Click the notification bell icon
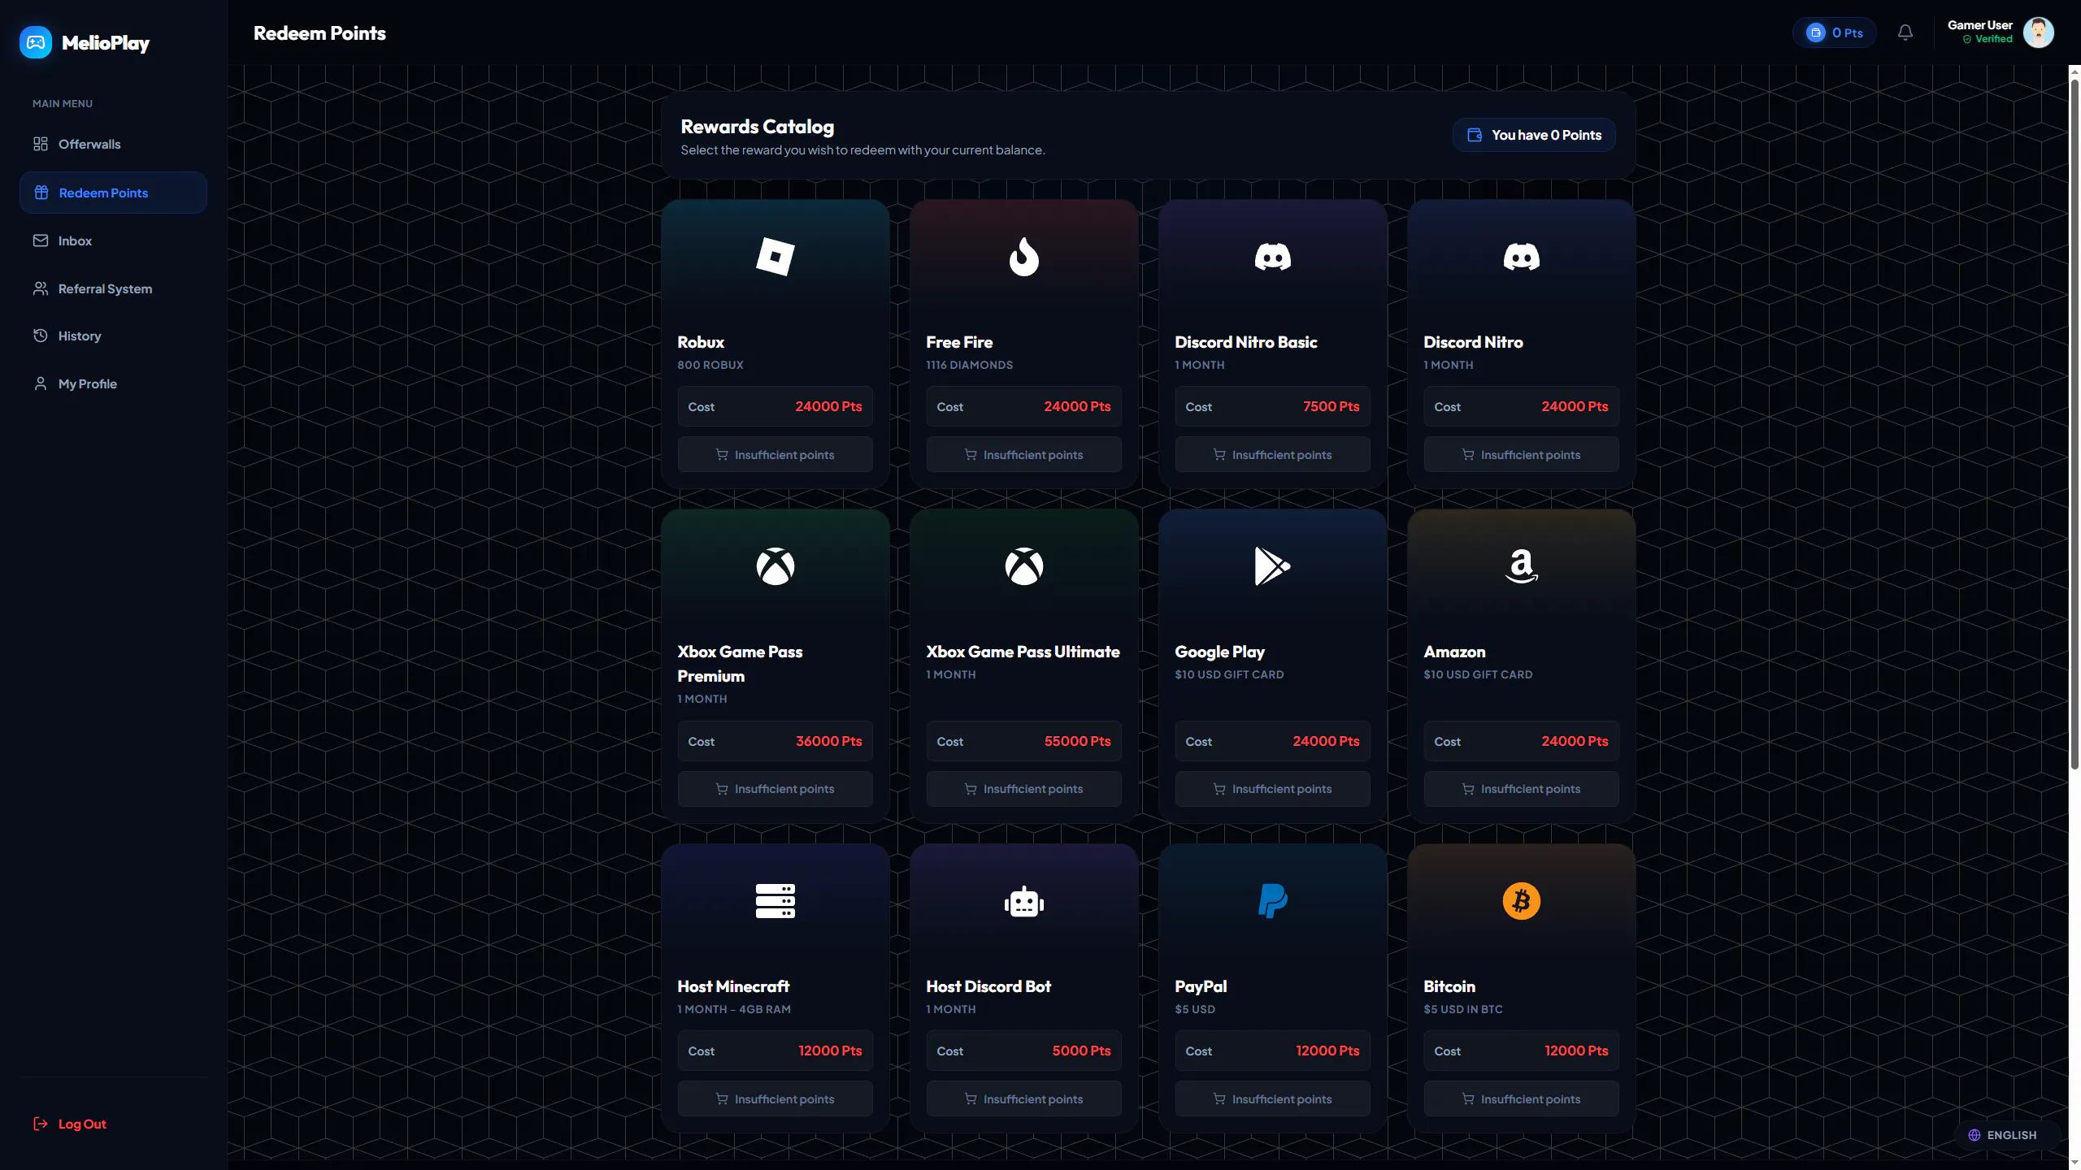Image resolution: width=2081 pixels, height=1170 pixels. point(1905,32)
